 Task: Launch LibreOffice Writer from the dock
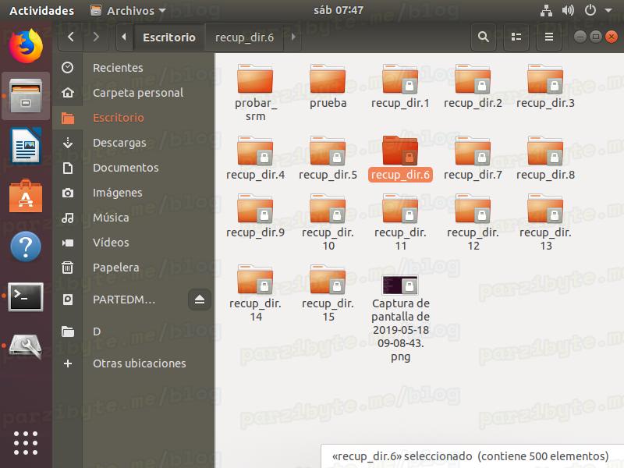pos(26,146)
